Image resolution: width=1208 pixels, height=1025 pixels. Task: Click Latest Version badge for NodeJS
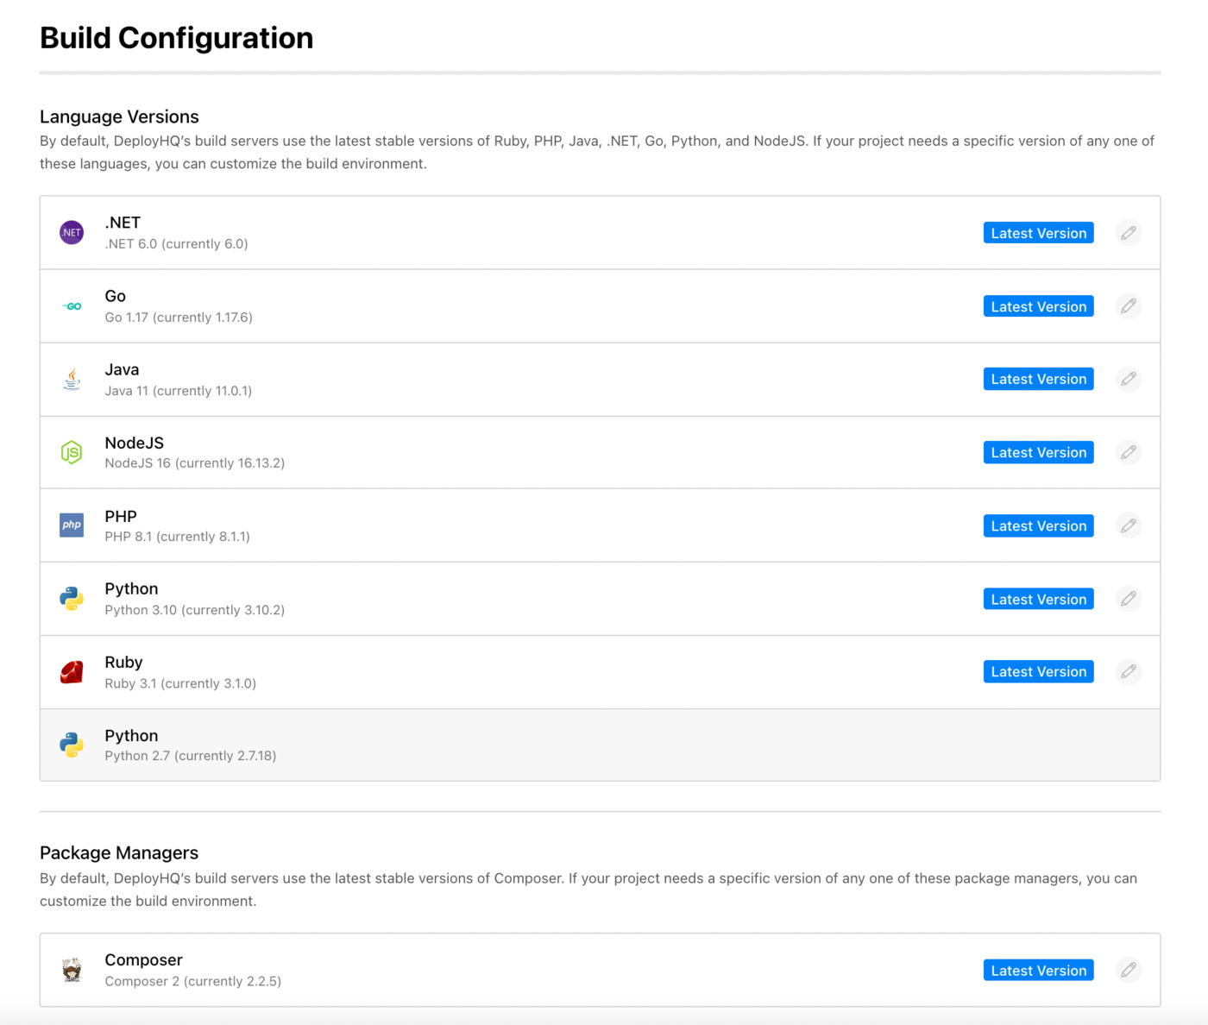1039,452
